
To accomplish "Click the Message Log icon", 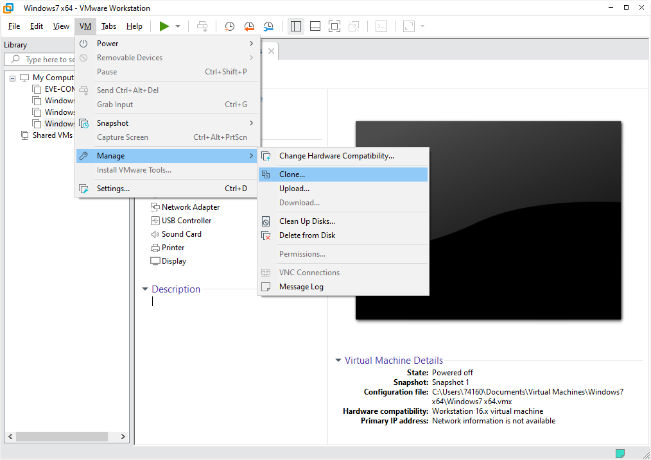I will [x=266, y=287].
